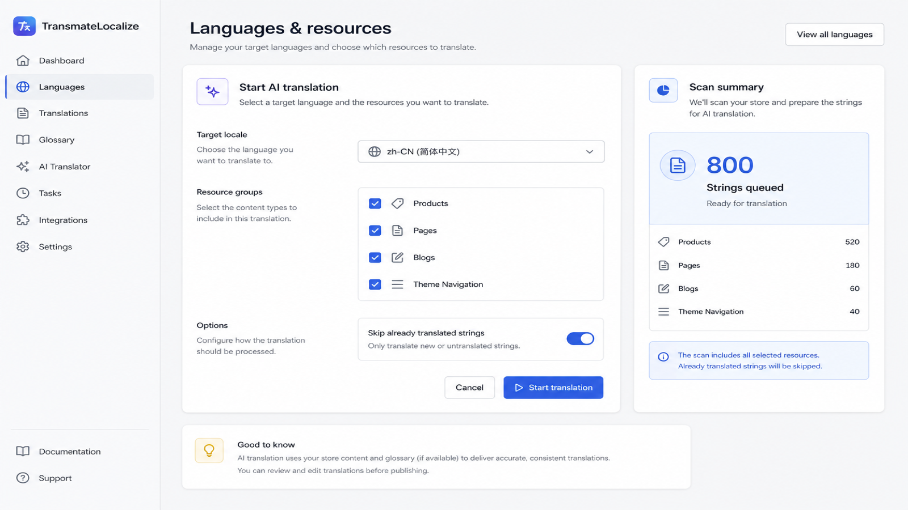Click the Start AI translation sparkle icon
The width and height of the screenshot is (908, 510).
pos(212,92)
